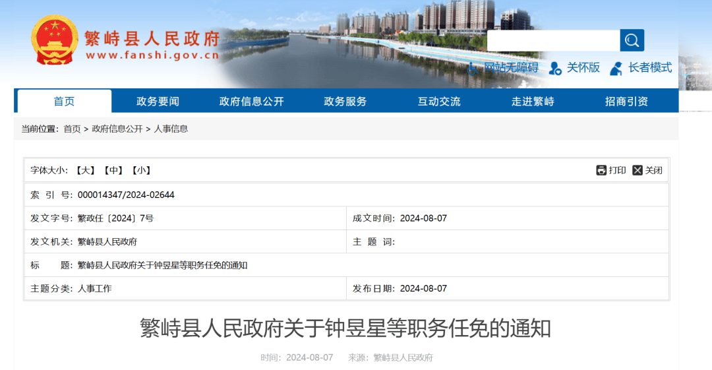Click the 来源：繁峙县人民政府 byline
Screen dimensions: 712x370
(390, 357)
